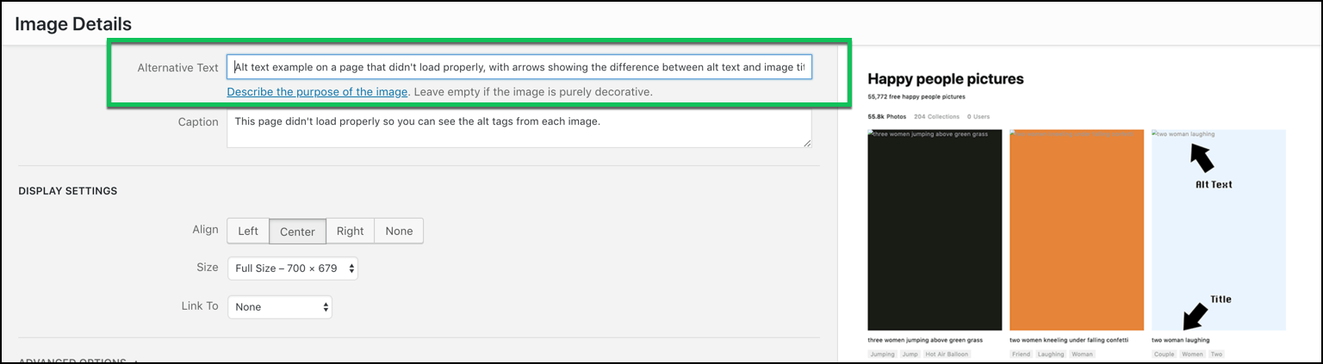The width and height of the screenshot is (1323, 364).
Task: Open the Size dropdown showing Full Size
Action: pyautogui.click(x=293, y=268)
